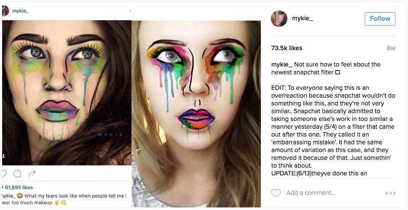Click the comment bubble icon under the left photo
Screen dimensions: 408x210
pos(17,174)
